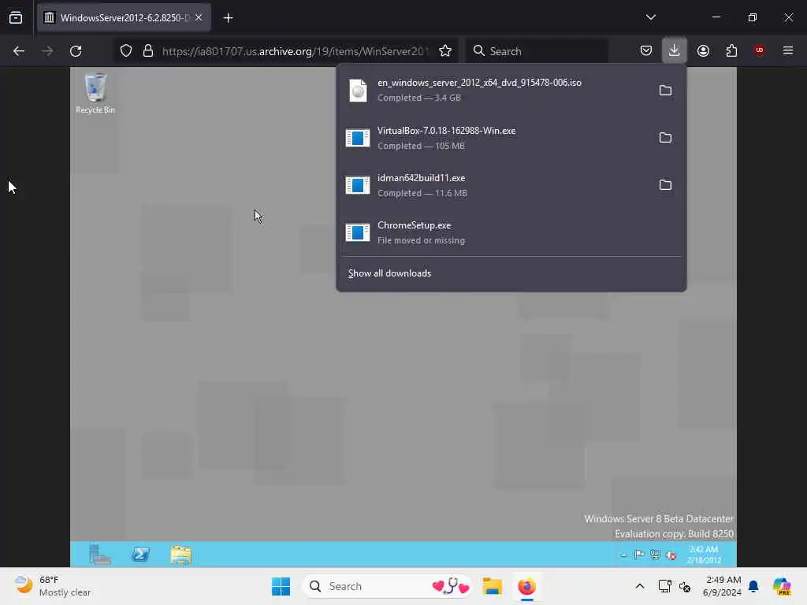The image size is (807, 605).
Task: Click the network icon in emulated tray
Action: click(x=655, y=555)
